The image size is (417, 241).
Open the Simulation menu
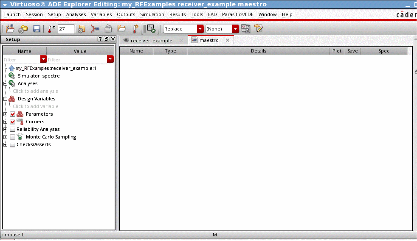[x=152, y=14]
